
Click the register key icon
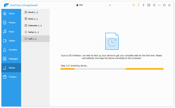pos(139,5)
